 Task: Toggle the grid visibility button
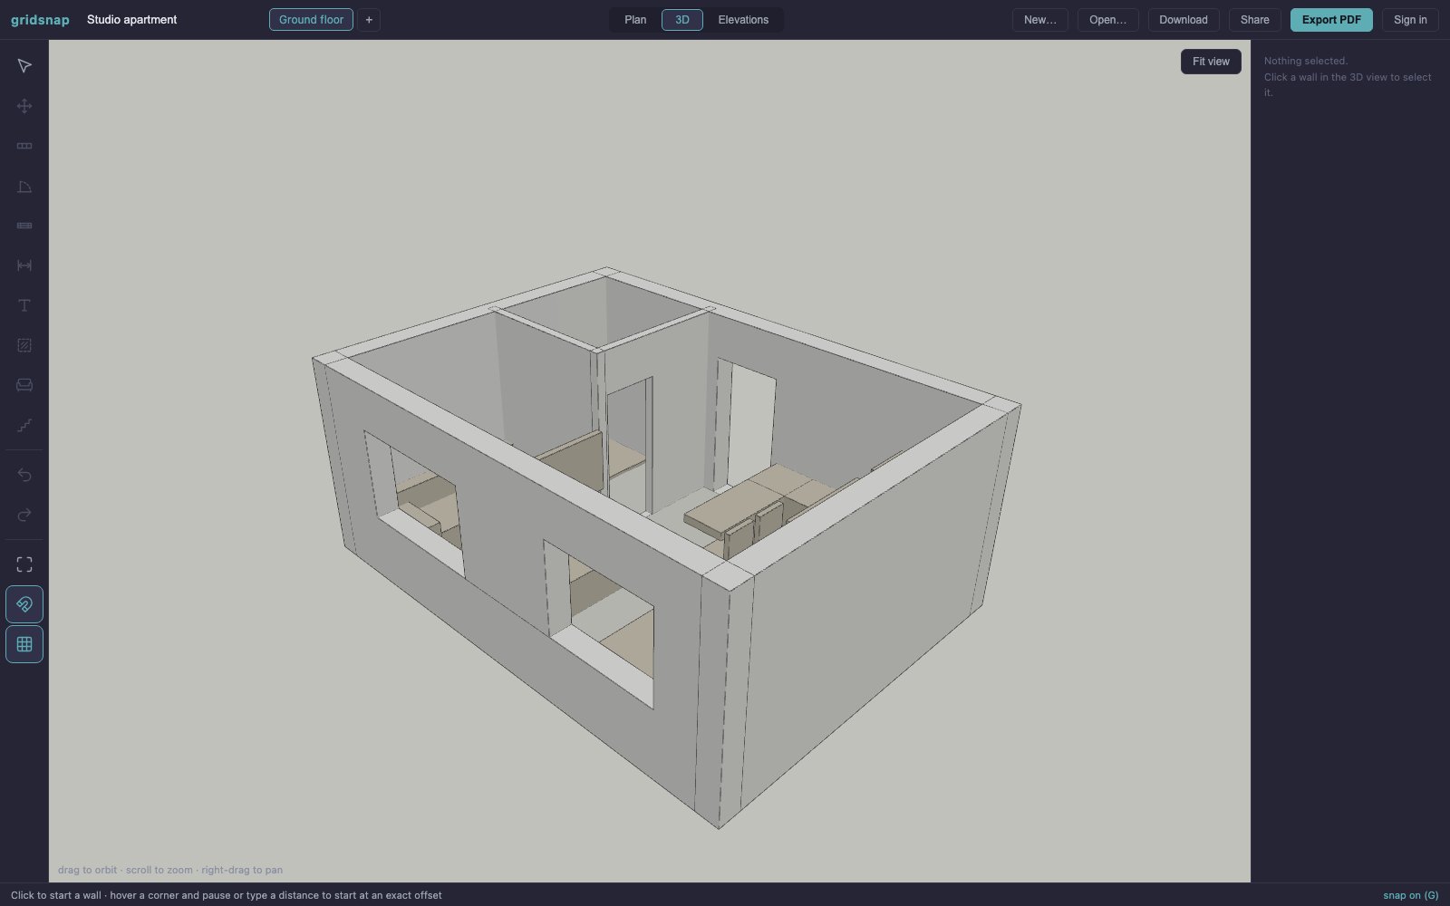pos(24,644)
